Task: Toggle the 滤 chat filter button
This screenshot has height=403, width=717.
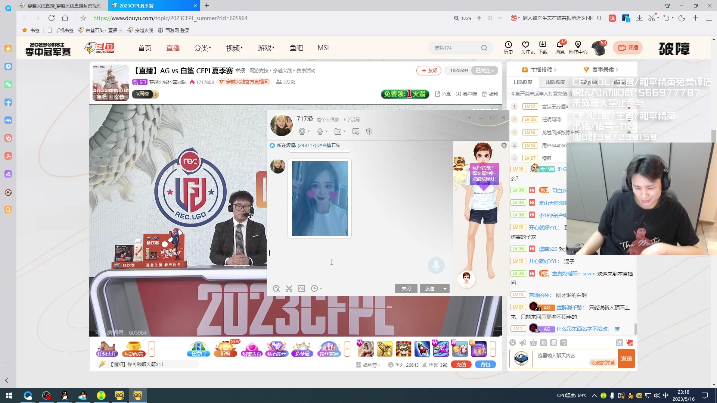Action: coord(619,343)
